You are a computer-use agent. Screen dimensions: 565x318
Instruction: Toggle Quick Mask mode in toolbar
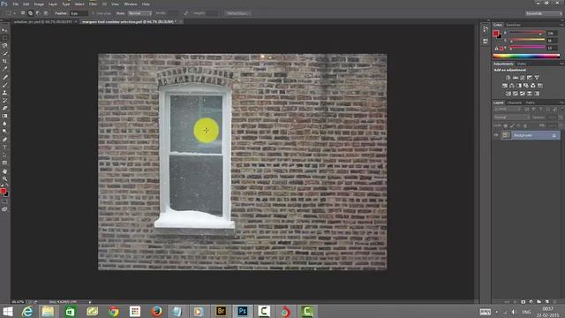[4, 201]
